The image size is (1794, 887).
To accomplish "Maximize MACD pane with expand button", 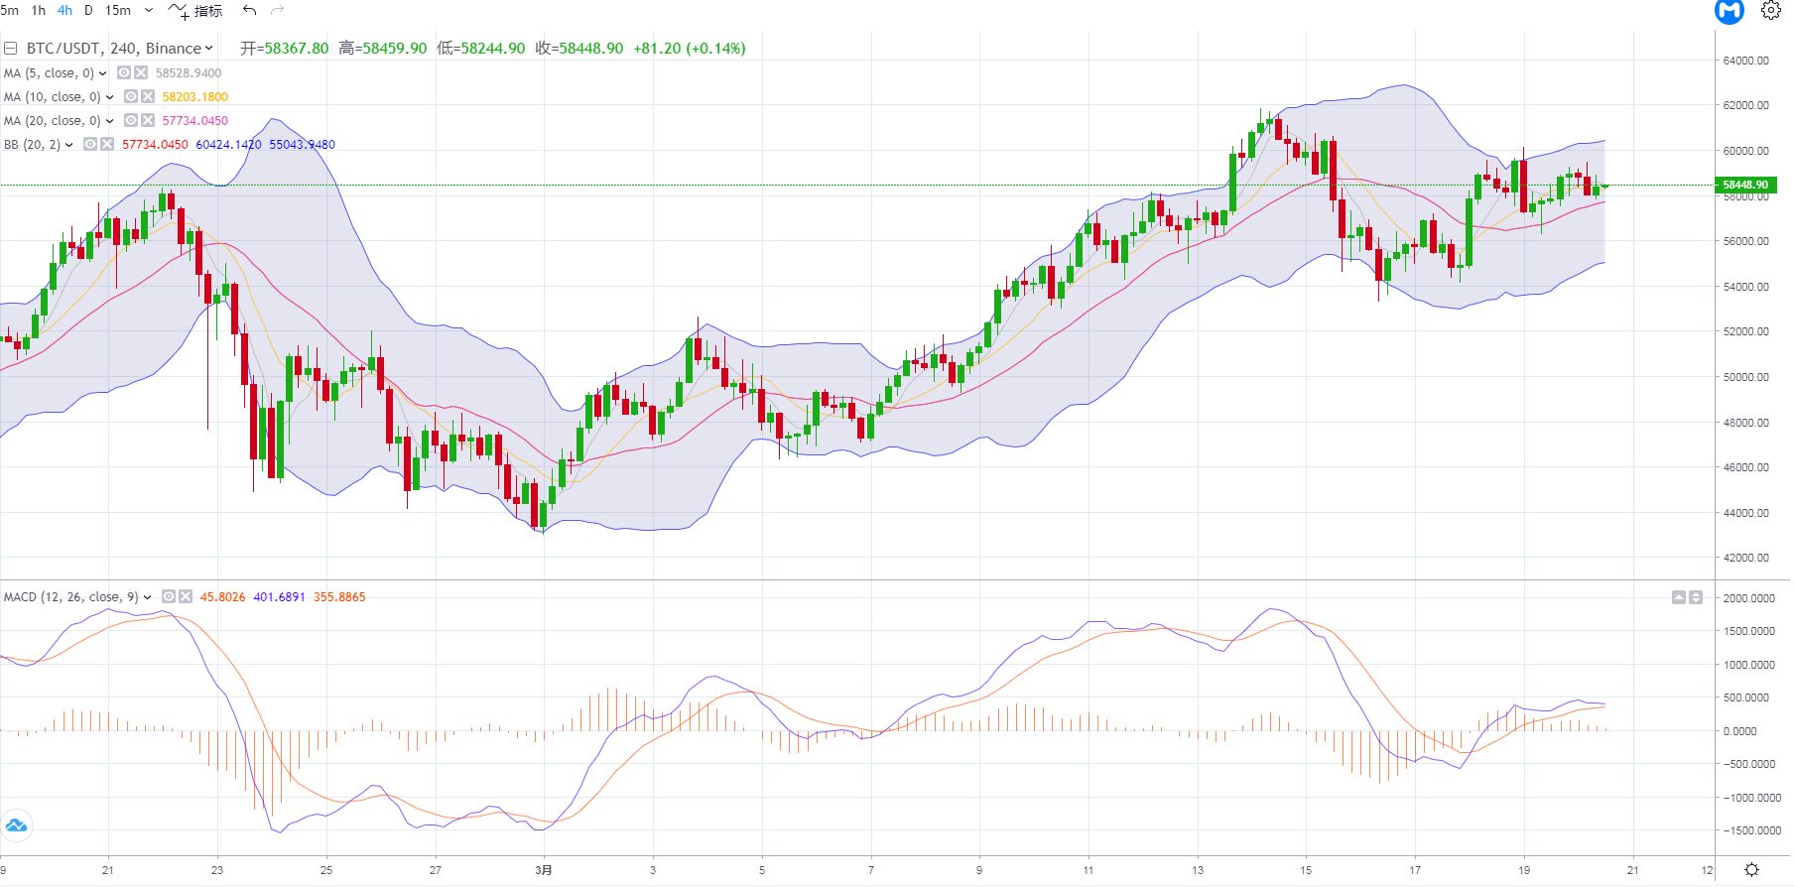I will 1696,597.
